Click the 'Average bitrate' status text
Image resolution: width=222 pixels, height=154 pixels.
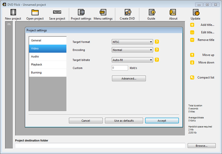[196, 118]
